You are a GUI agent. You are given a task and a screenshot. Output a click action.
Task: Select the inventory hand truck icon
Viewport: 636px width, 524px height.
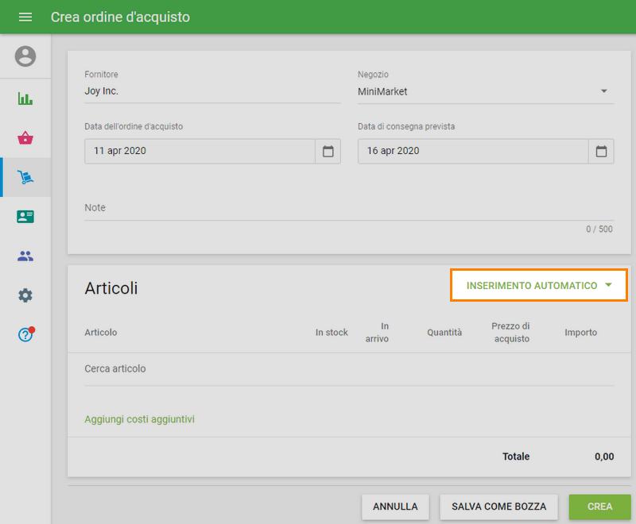click(x=25, y=177)
